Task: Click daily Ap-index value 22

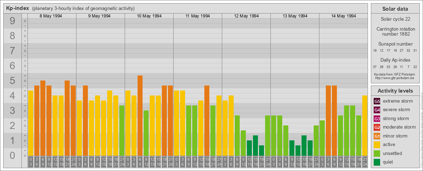Action: coord(415,67)
